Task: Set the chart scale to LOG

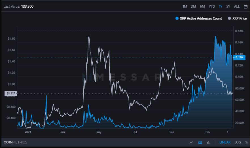Action: tap(238, 142)
